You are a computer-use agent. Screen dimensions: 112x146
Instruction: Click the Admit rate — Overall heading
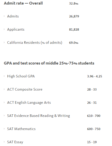coord(23,3)
